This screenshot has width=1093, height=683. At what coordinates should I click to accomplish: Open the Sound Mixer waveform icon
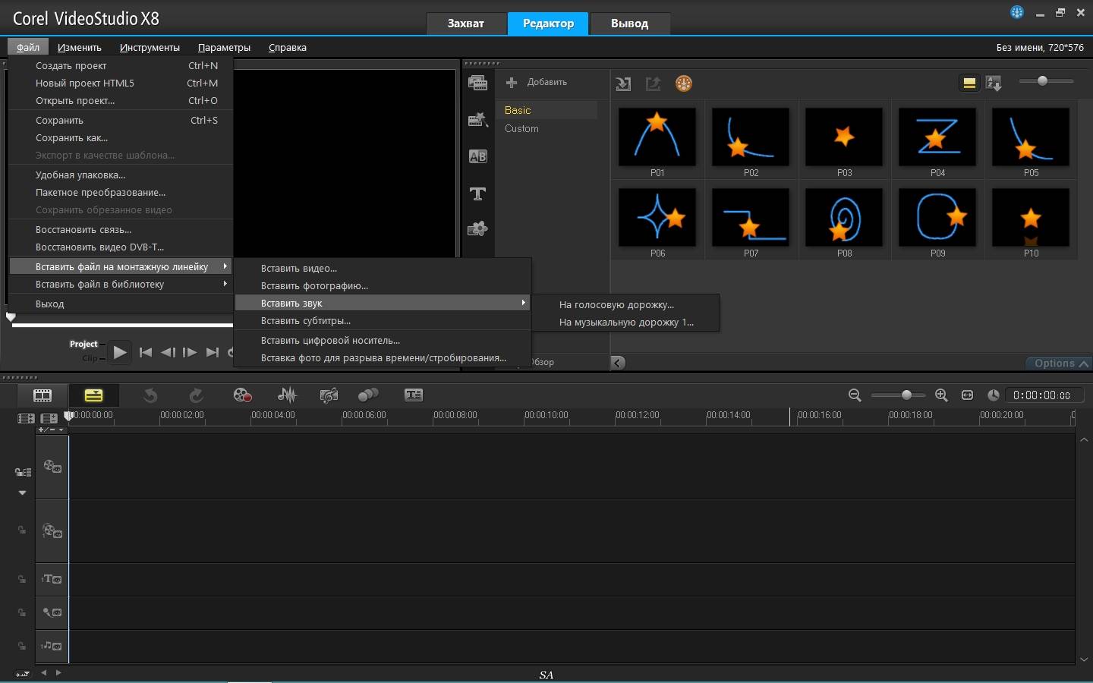tap(287, 395)
